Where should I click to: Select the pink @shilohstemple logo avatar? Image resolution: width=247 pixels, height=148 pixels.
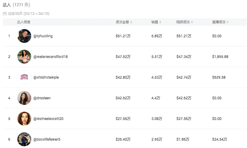[24, 77]
